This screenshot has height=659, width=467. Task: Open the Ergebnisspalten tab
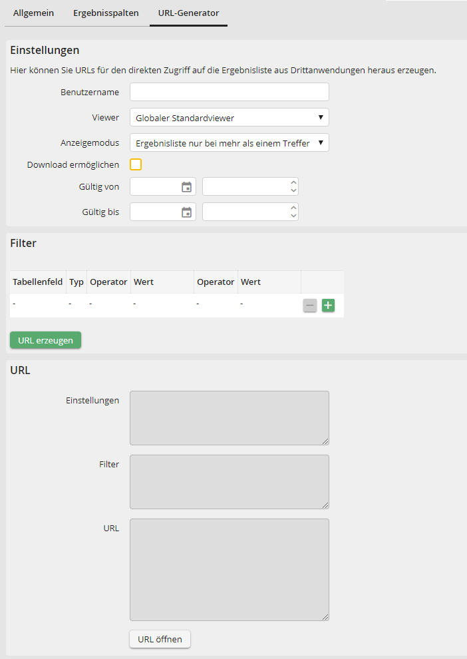(x=105, y=13)
